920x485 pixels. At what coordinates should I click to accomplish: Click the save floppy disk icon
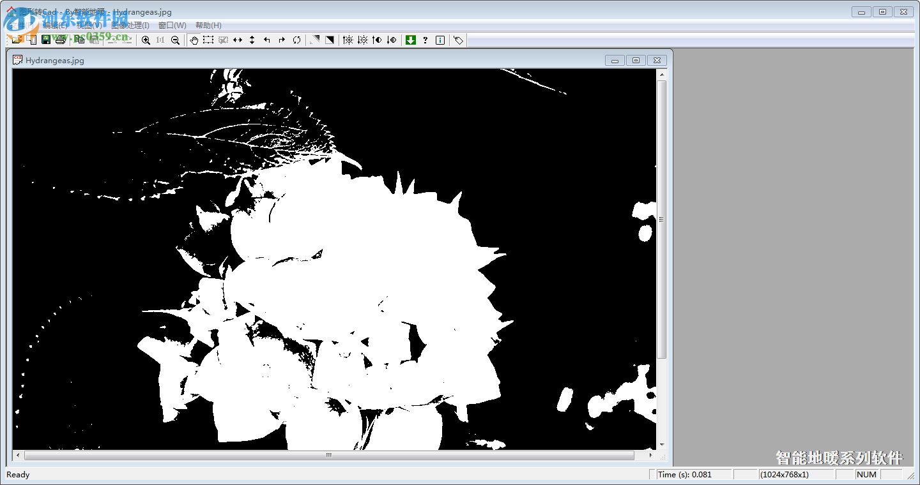click(46, 40)
